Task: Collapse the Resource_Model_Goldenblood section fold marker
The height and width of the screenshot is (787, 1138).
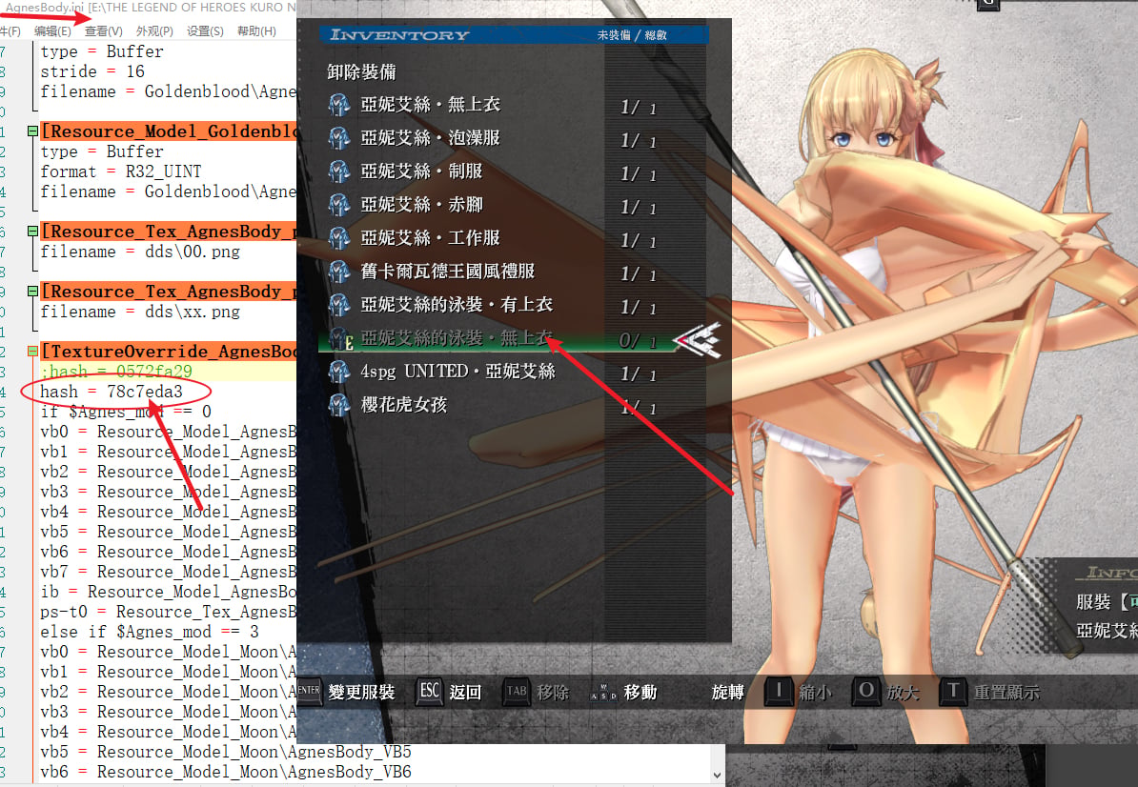Action: (x=32, y=131)
